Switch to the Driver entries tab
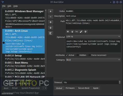 pyautogui.click(x=15, y=88)
